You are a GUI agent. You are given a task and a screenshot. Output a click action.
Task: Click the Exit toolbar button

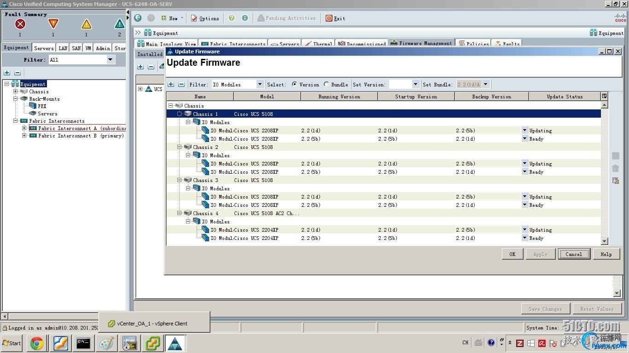point(335,18)
